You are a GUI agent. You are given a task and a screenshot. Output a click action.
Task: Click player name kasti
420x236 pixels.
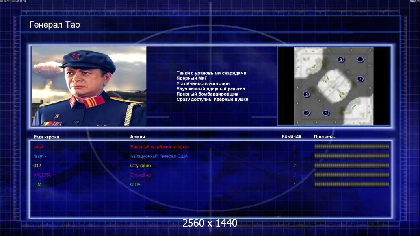click(x=38, y=147)
